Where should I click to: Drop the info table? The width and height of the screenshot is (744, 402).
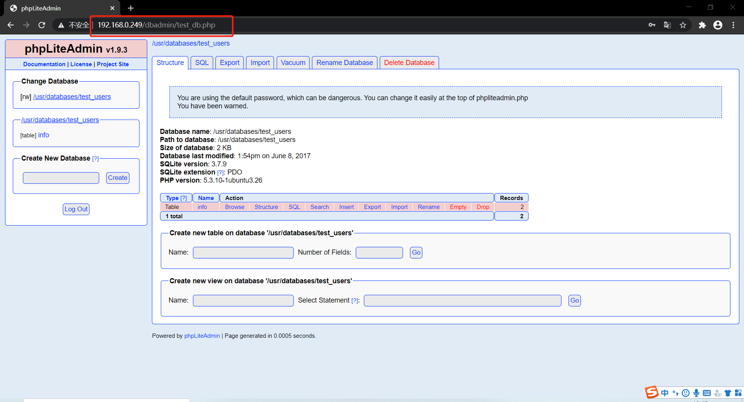click(483, 207)
